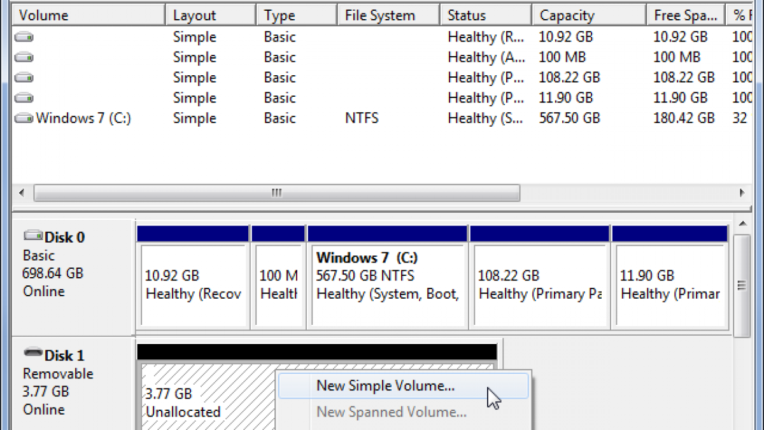The height and width of the screenshot is (430, 764).
Task: Click the up arrow of the disk pane's vertical scrollbar
Action: 742,224
